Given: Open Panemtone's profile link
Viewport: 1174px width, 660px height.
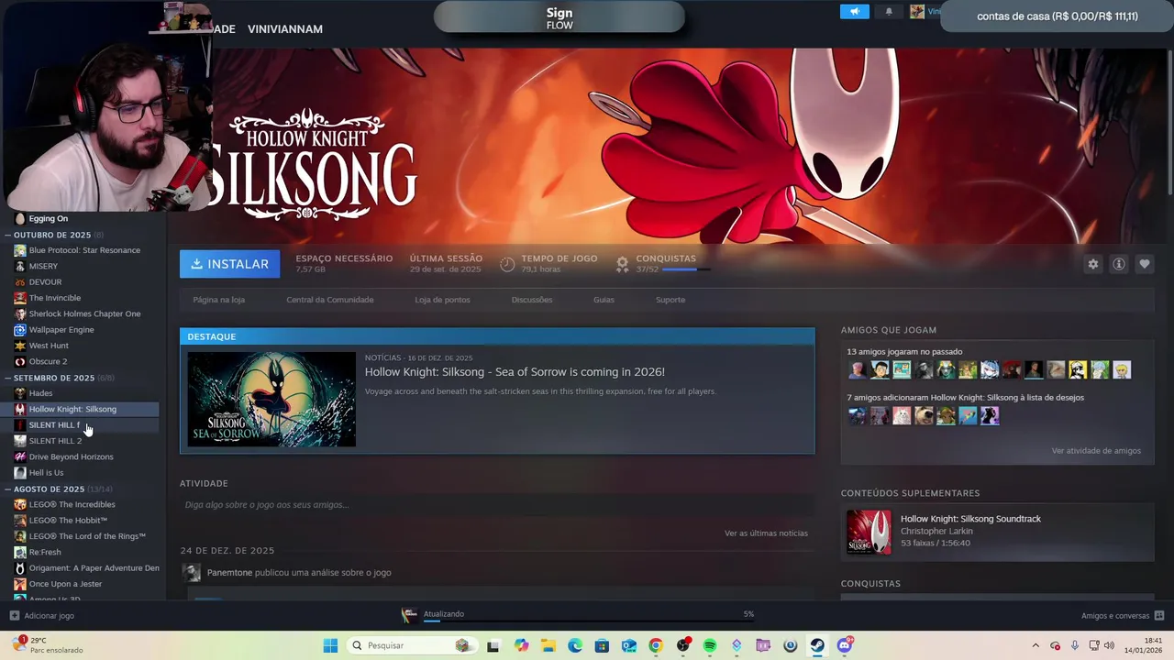Looking at the screenshot, I should click(229, 573).
